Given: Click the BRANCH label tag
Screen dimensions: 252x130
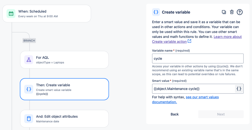Looking at the screenshot, I should pyautogui.click(x=29, y=40).
